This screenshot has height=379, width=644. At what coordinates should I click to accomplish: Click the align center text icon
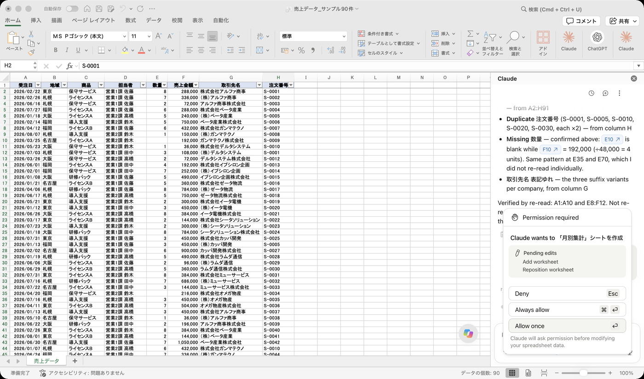[x=201, y=50]
